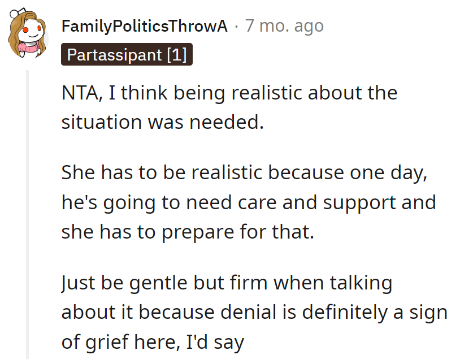This screenshot has height=359, width=473.
Task: Click the word "Just" starting the last paragraph
Action: click(x=77, y=283)
